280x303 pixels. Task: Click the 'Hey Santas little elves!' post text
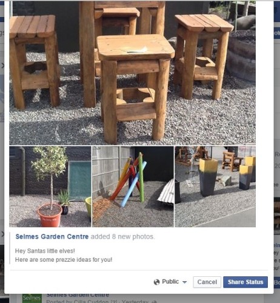(x=45, y=251)
